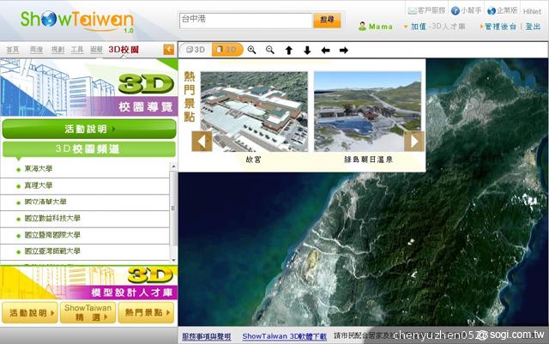549x344 pixels.
Task: Pan map right with right arrow
Action: [x=344, y=51]
